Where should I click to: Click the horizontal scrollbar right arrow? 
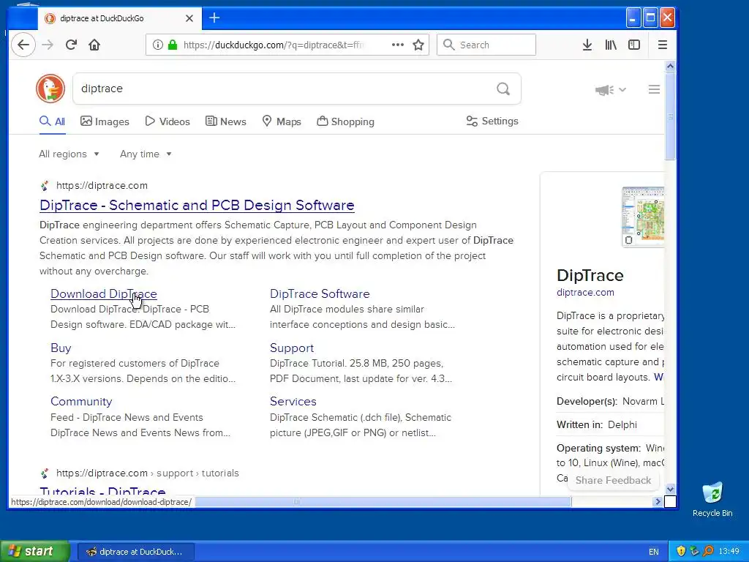(x=658, y=501)
